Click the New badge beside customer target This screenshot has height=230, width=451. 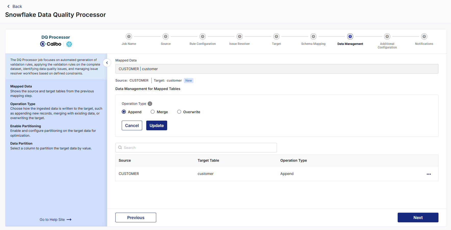point(189,81)
